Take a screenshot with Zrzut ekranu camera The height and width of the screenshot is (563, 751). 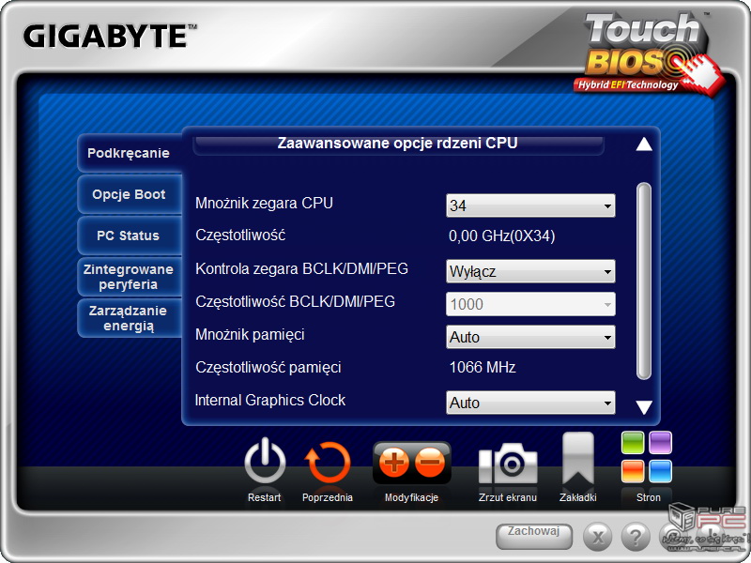(x=508, y=464)
